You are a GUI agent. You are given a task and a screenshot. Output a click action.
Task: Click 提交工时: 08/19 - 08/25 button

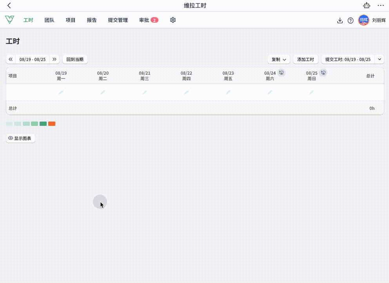coord(348,59)
